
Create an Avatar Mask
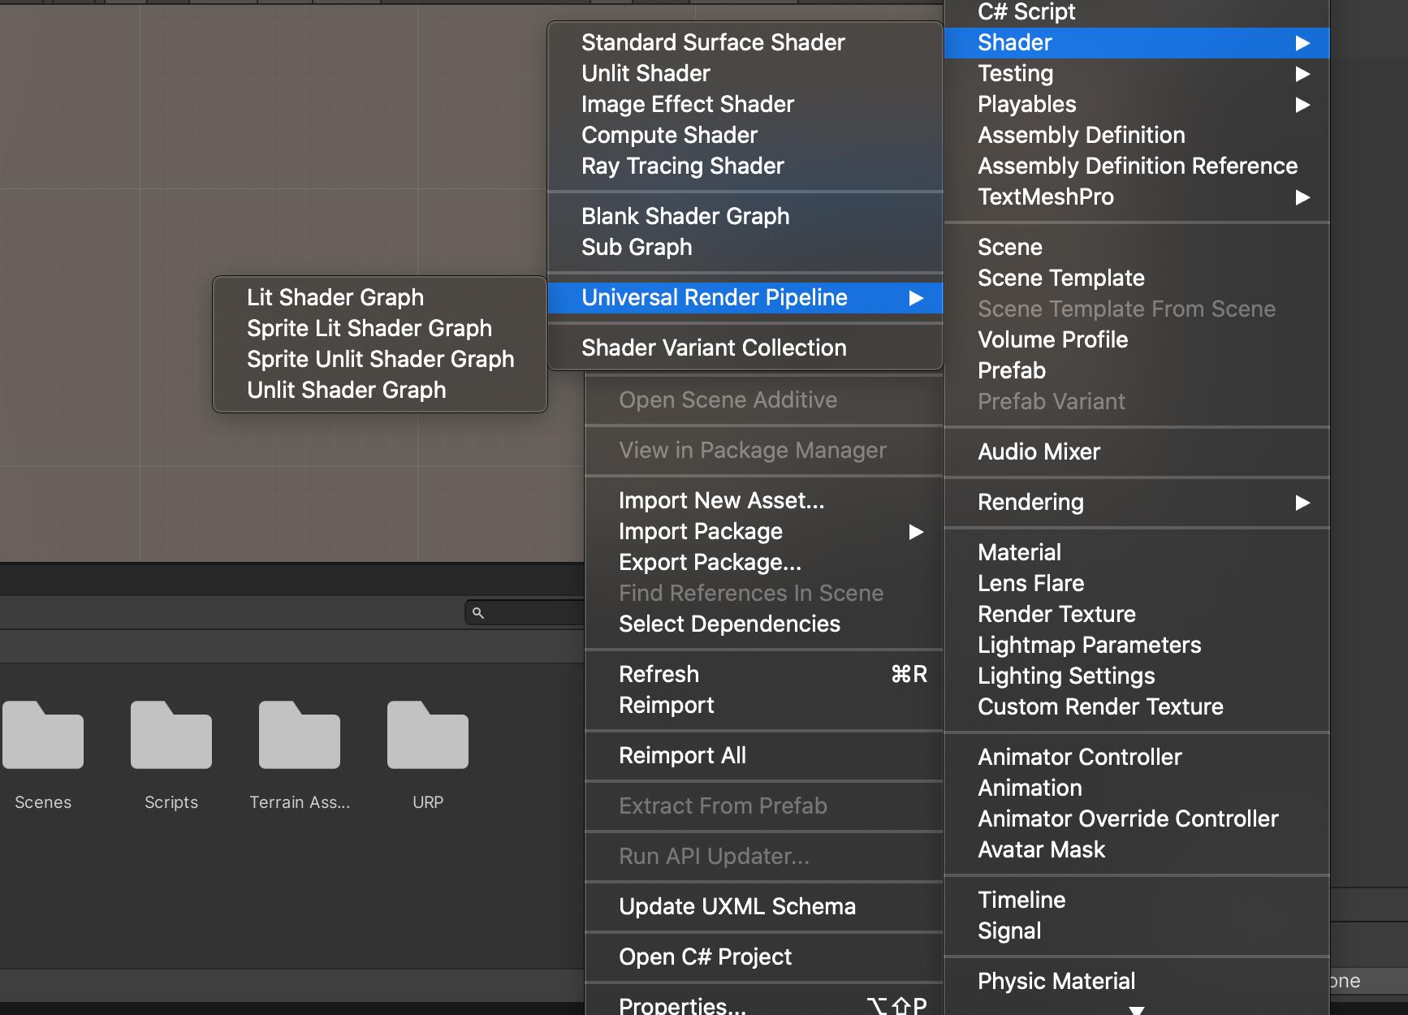click(1137, 850)
